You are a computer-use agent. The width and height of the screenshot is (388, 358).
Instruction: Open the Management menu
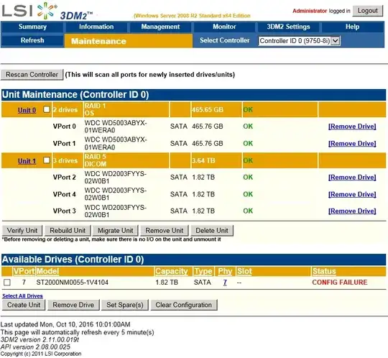click(160, 27)
